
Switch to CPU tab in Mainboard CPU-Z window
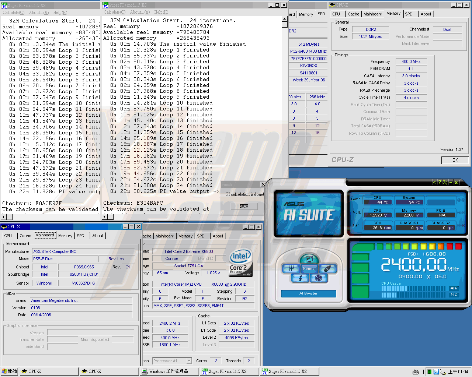(x=8, y=236)
